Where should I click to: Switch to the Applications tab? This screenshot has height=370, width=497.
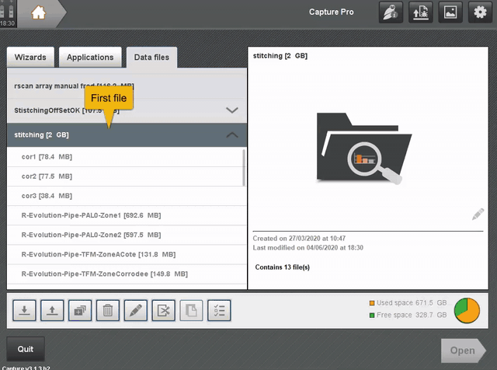(90, 57)
